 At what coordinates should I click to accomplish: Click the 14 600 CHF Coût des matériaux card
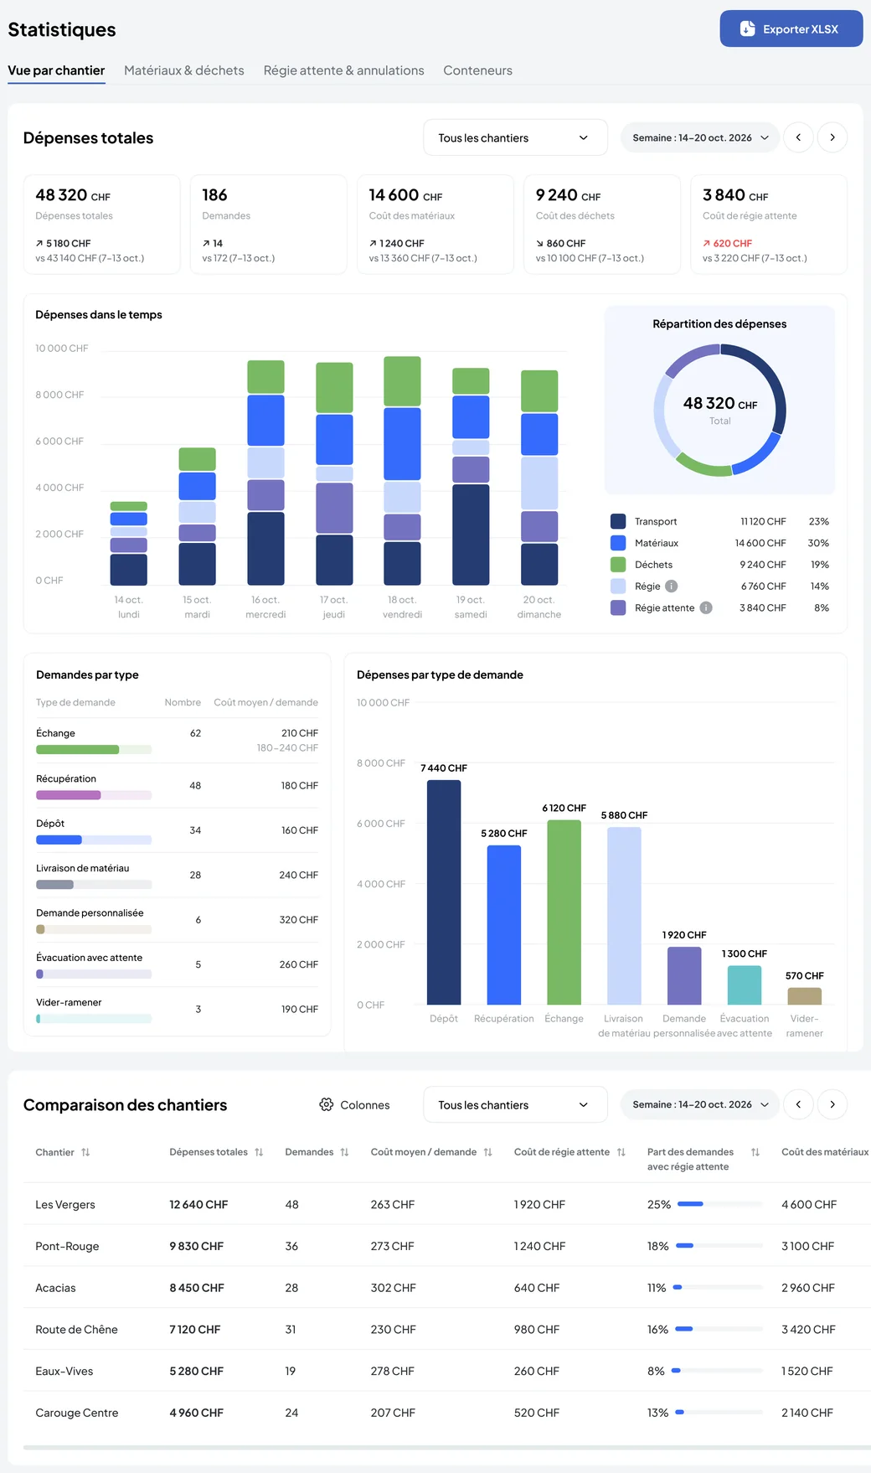[x=435, y=225]
